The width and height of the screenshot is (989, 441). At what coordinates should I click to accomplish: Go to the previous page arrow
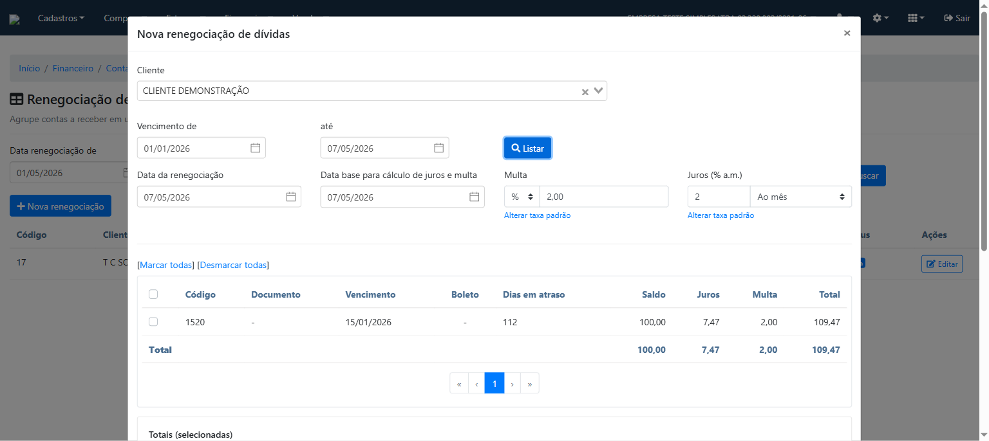pyautogui.click(x=476, y=383)
